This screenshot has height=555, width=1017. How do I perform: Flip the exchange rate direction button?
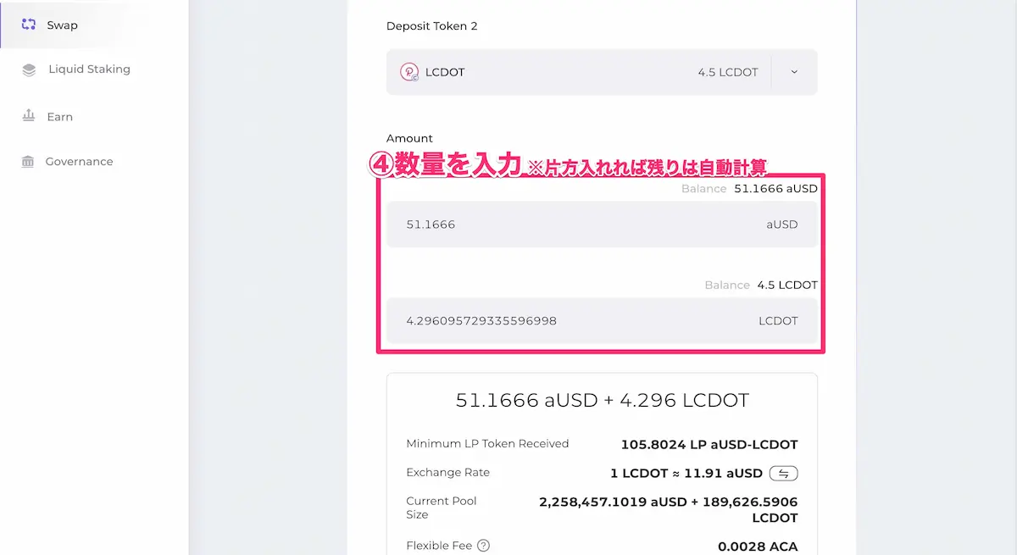784,473
